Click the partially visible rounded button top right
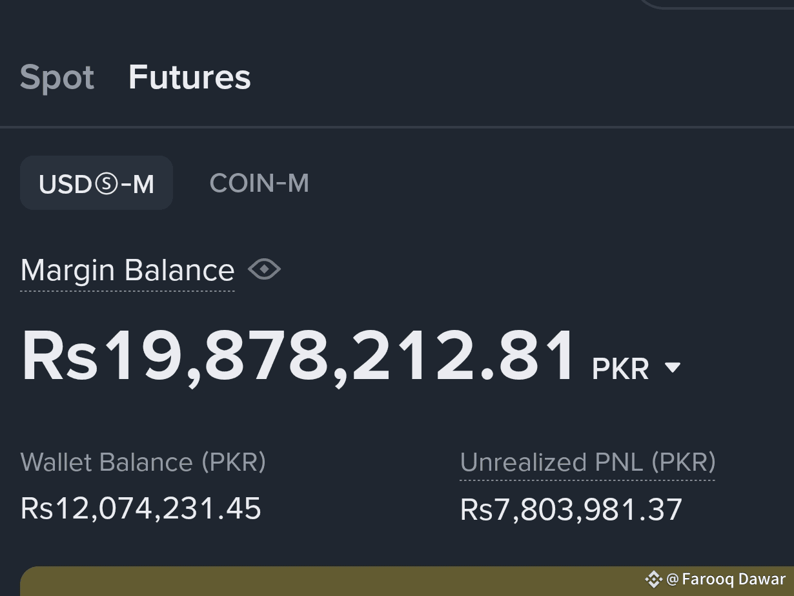Image resolution: width=794 pixels, height=596 pixels. click(x=715, y=4)
